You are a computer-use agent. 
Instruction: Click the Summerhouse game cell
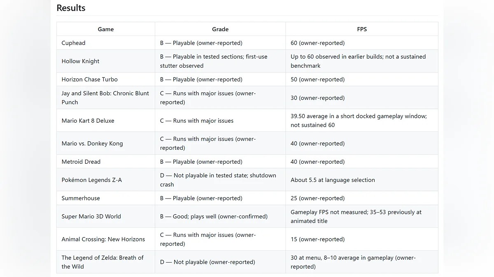(106, 198)
